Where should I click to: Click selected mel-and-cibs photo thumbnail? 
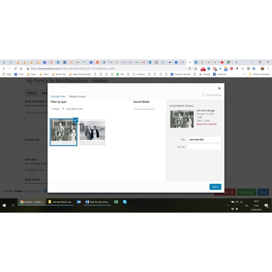click(63, 132)
